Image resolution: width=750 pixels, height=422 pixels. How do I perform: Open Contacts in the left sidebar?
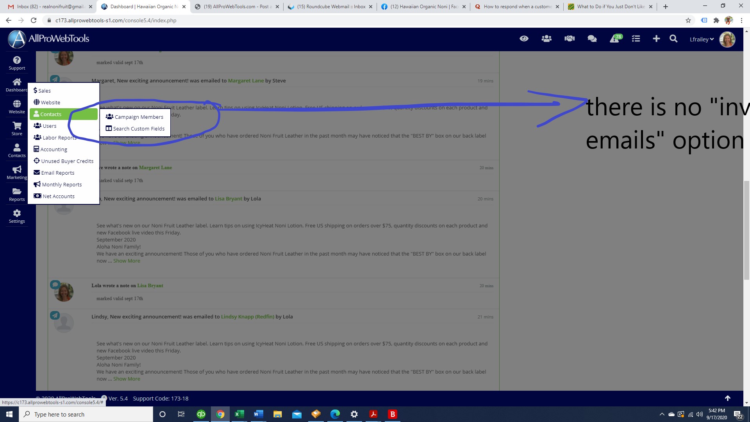[17, 151]
